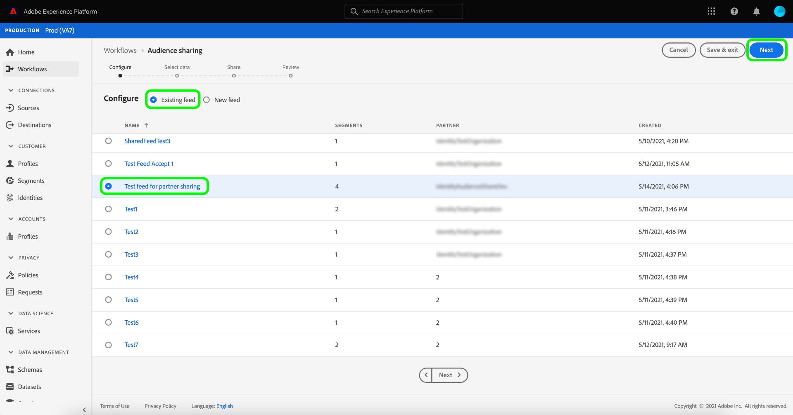Click the Requests list icon
This screenshot has height=415, width=793.
(x=10, y=292)
